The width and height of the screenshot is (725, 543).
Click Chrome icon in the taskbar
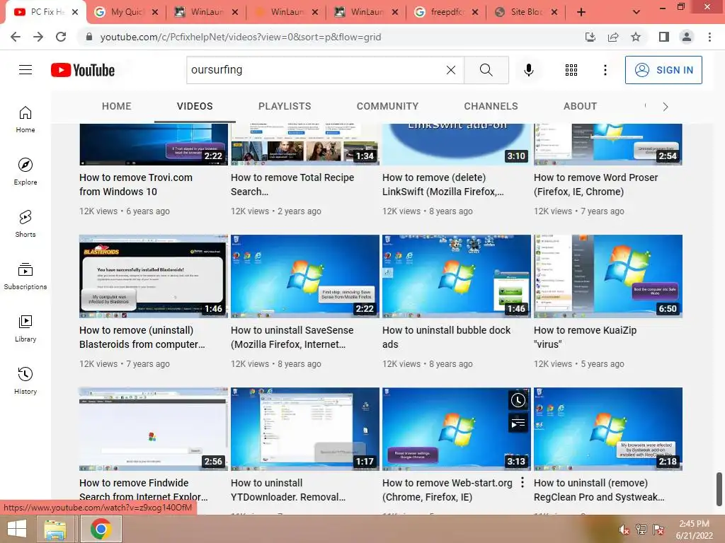(x=101, y=529)
